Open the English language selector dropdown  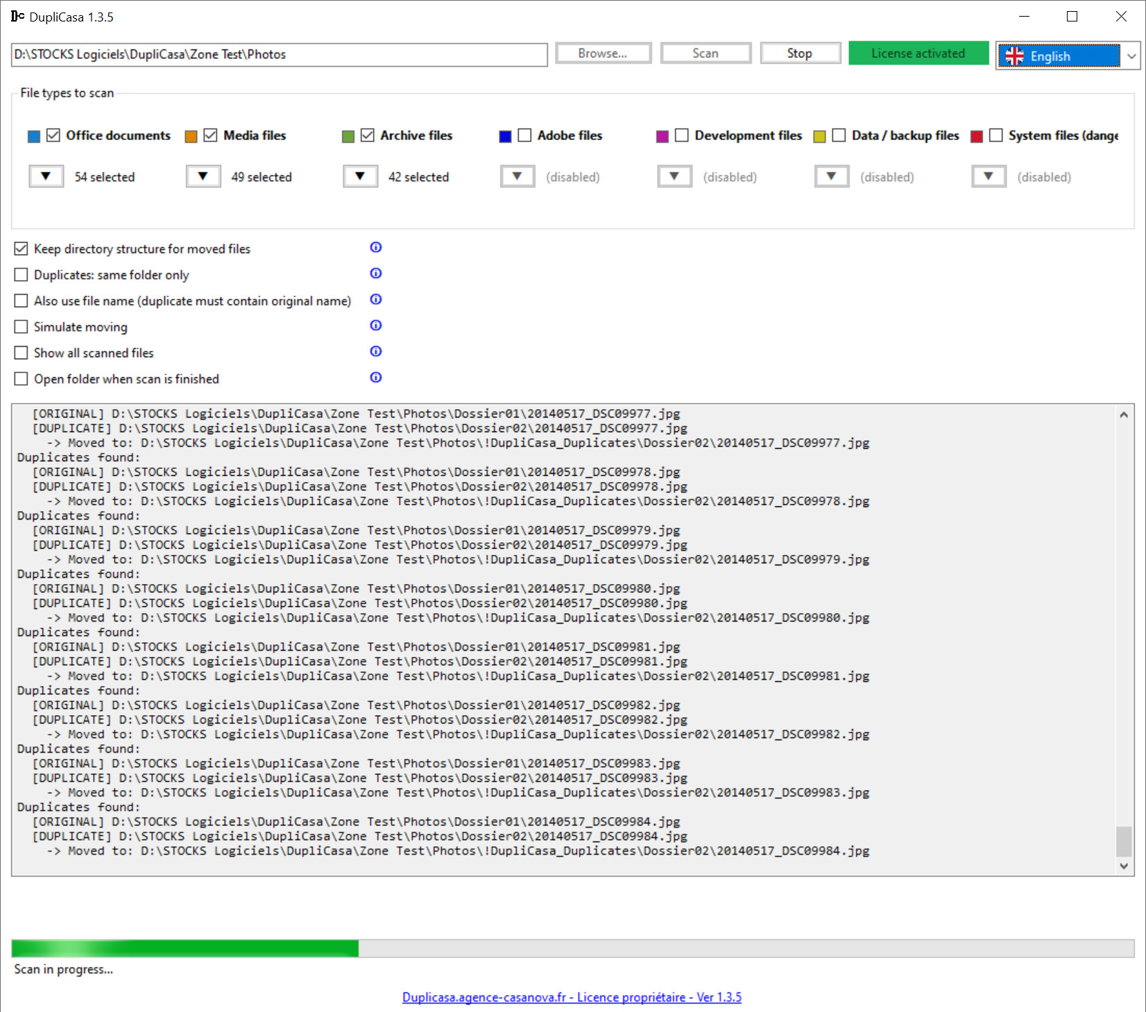(1131, 56)
